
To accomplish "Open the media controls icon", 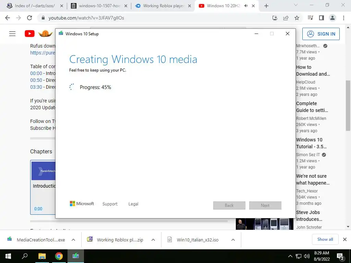I will coord(311,18).
